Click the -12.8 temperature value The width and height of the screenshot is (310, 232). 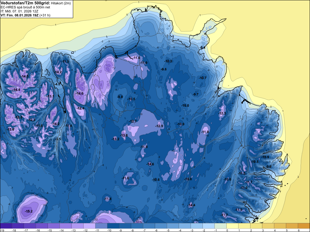tap(19, 117)
